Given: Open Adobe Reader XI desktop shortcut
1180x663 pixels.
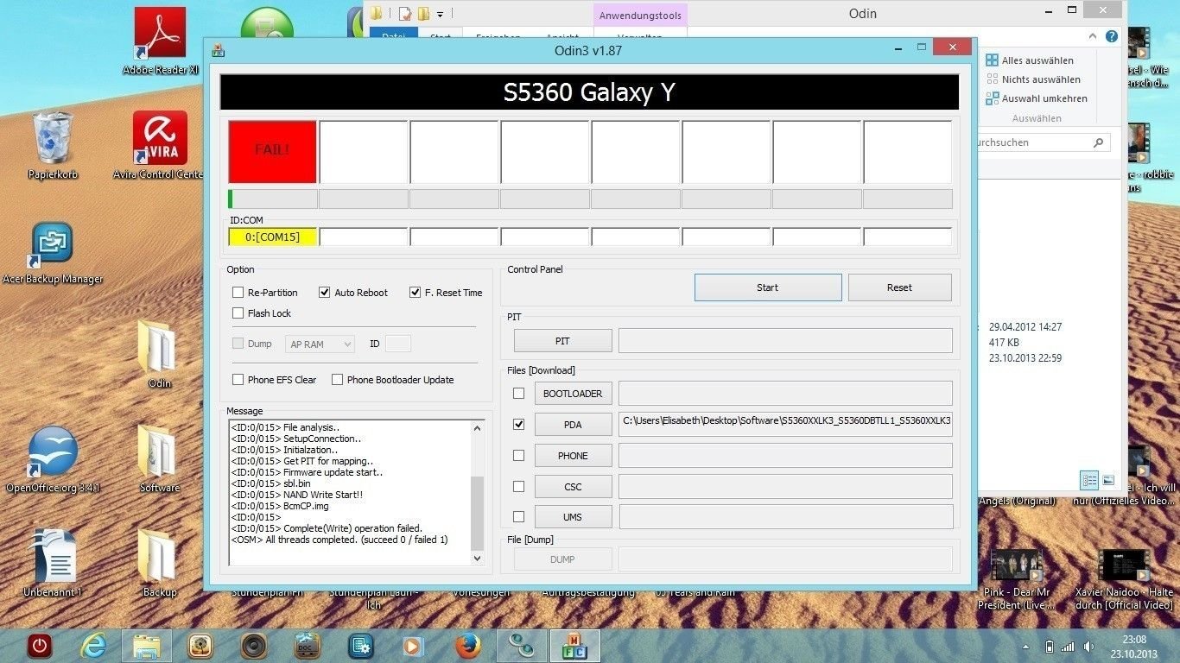Looking at the screenshot, I should coord(160,39).
